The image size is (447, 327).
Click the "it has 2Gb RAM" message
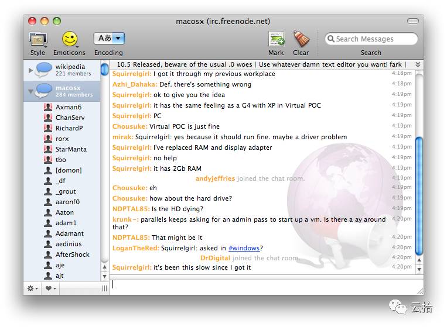178,168
